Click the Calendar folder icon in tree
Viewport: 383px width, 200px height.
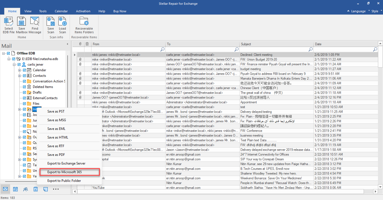click(29, 70)
